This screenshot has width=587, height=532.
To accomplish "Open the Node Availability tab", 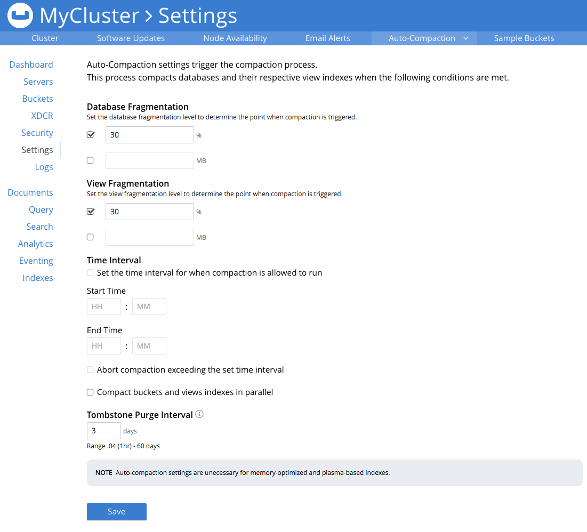I will (x=235, y=38).
